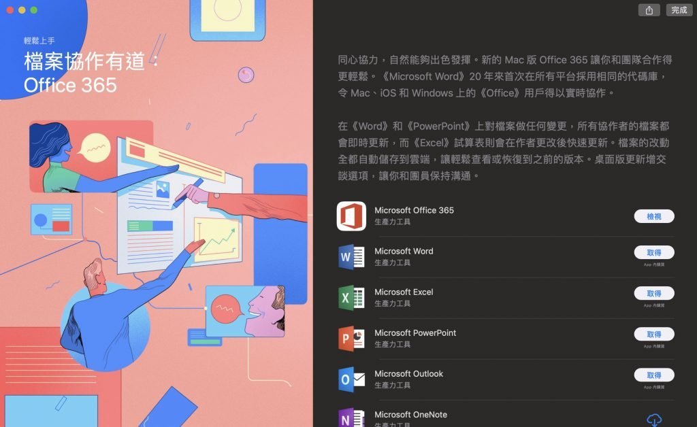The height and width of the screenshot is (427, 697).
Task: Get Microsoft PowerPoint via its 取得 button
Action: tap(654, 334)
